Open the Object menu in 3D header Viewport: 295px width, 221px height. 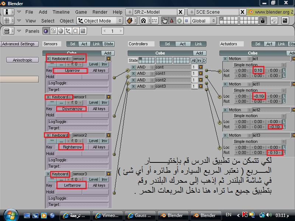click(67, 21)
